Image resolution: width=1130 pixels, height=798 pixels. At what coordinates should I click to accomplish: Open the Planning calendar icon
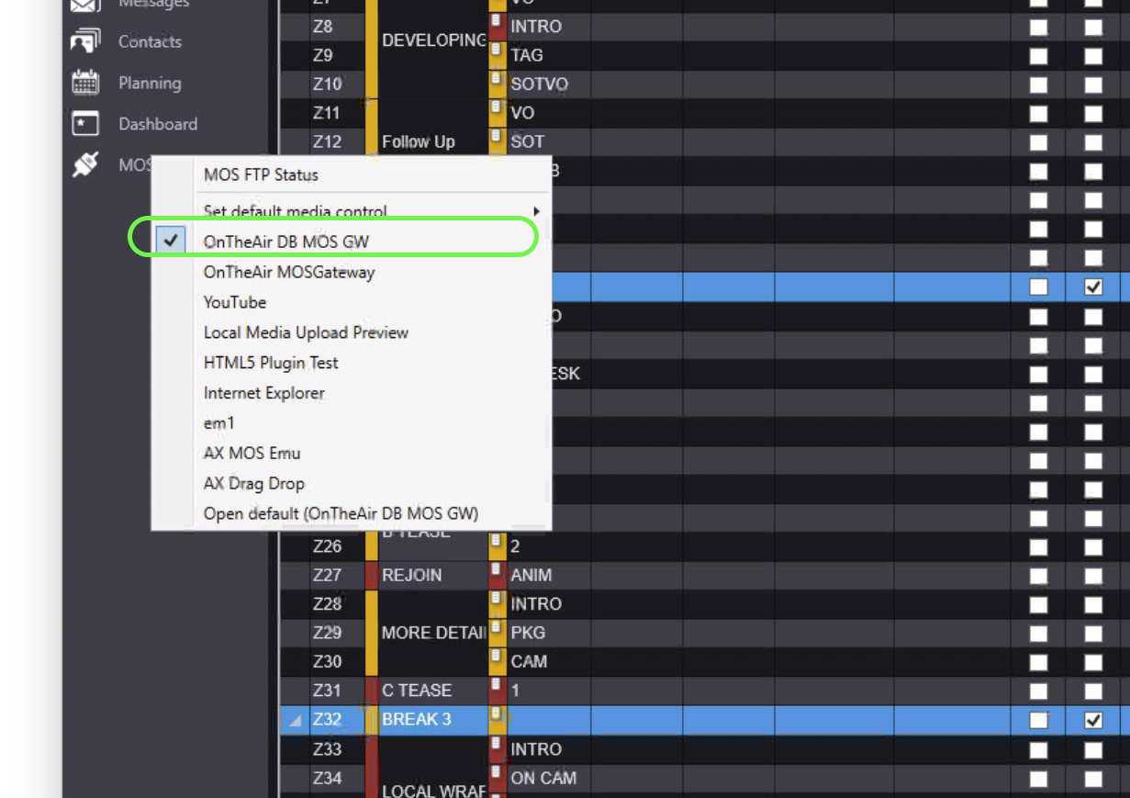click(x=85, y=83)
